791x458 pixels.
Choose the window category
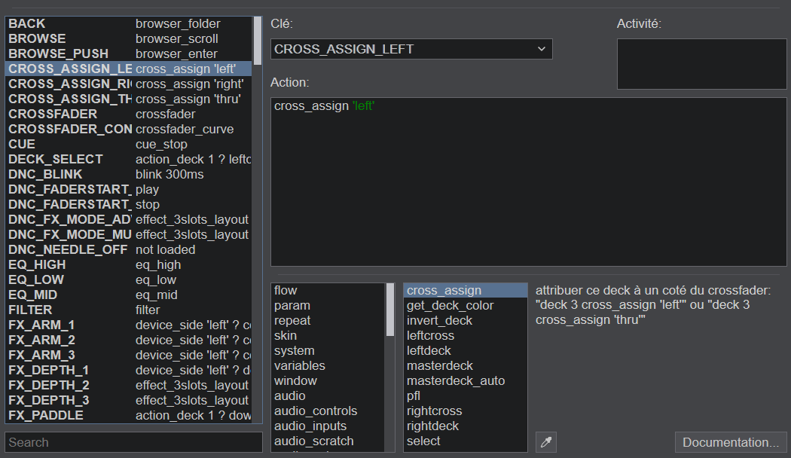[x=328, y=381]
